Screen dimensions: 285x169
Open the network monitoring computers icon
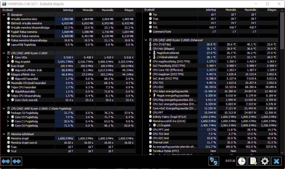coord(214,161)
